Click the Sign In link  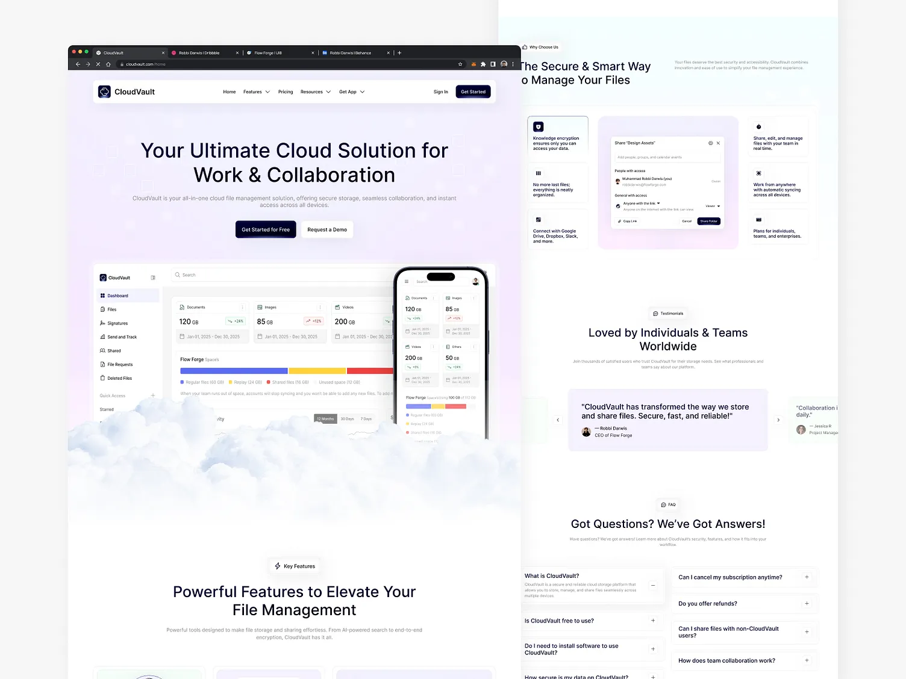coord(441,92)
